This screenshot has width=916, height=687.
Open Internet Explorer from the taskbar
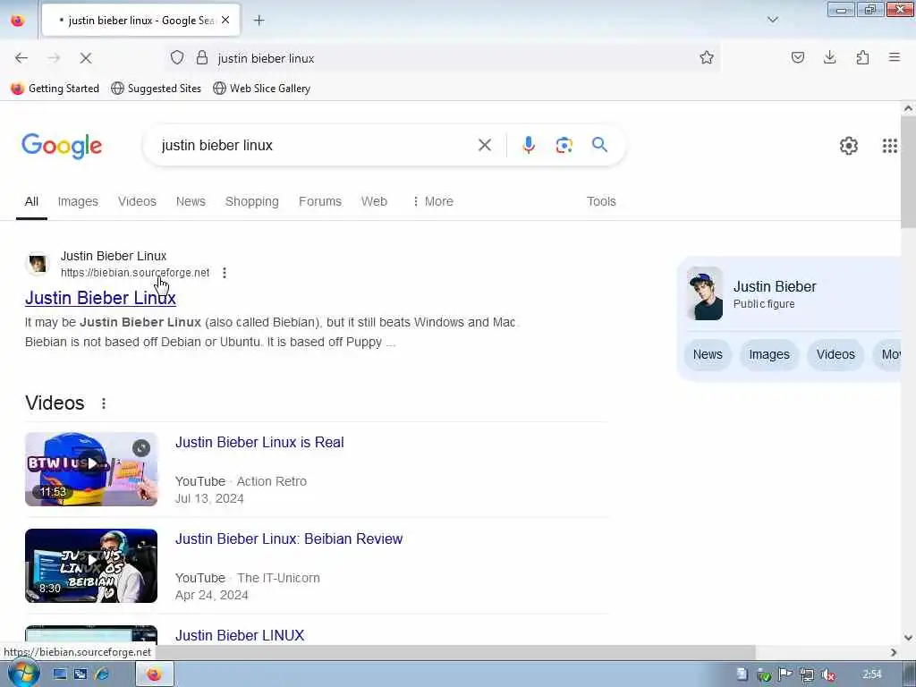[x=102, y=674]
